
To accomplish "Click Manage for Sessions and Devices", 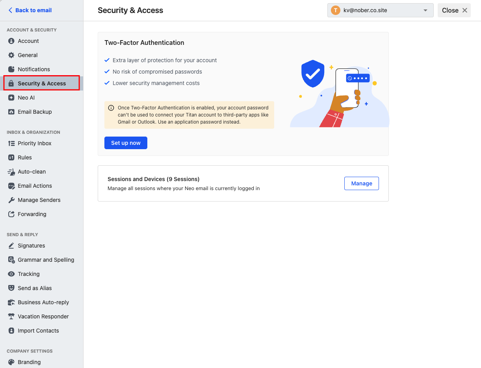I will coord(362,183).
